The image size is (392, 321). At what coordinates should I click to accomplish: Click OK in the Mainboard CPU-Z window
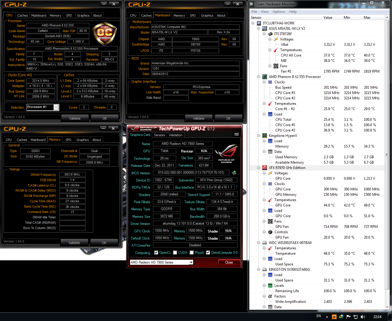click(228, 118)
